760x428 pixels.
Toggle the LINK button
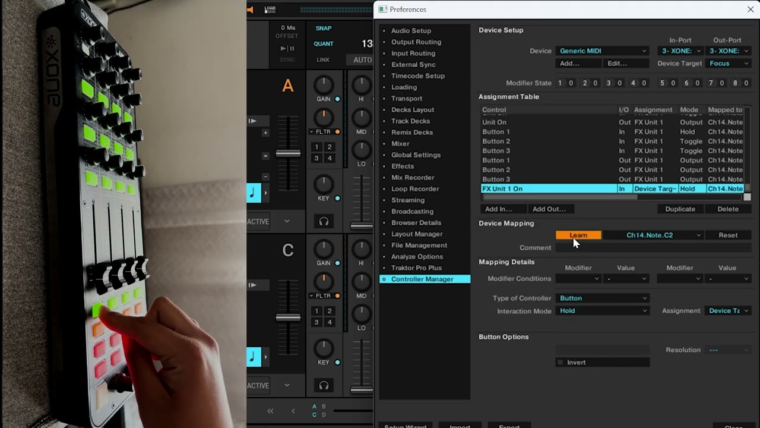[x=323, y=60]
